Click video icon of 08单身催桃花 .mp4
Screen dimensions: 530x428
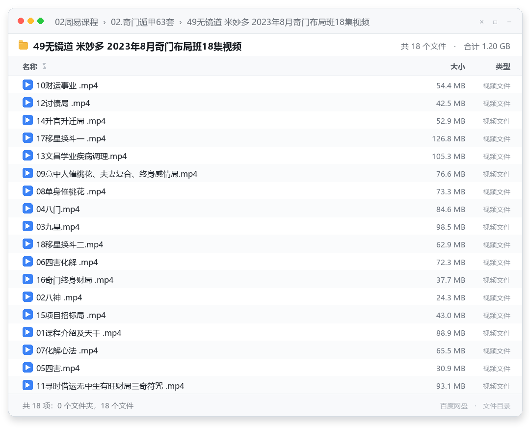click(x=27, y=190)
